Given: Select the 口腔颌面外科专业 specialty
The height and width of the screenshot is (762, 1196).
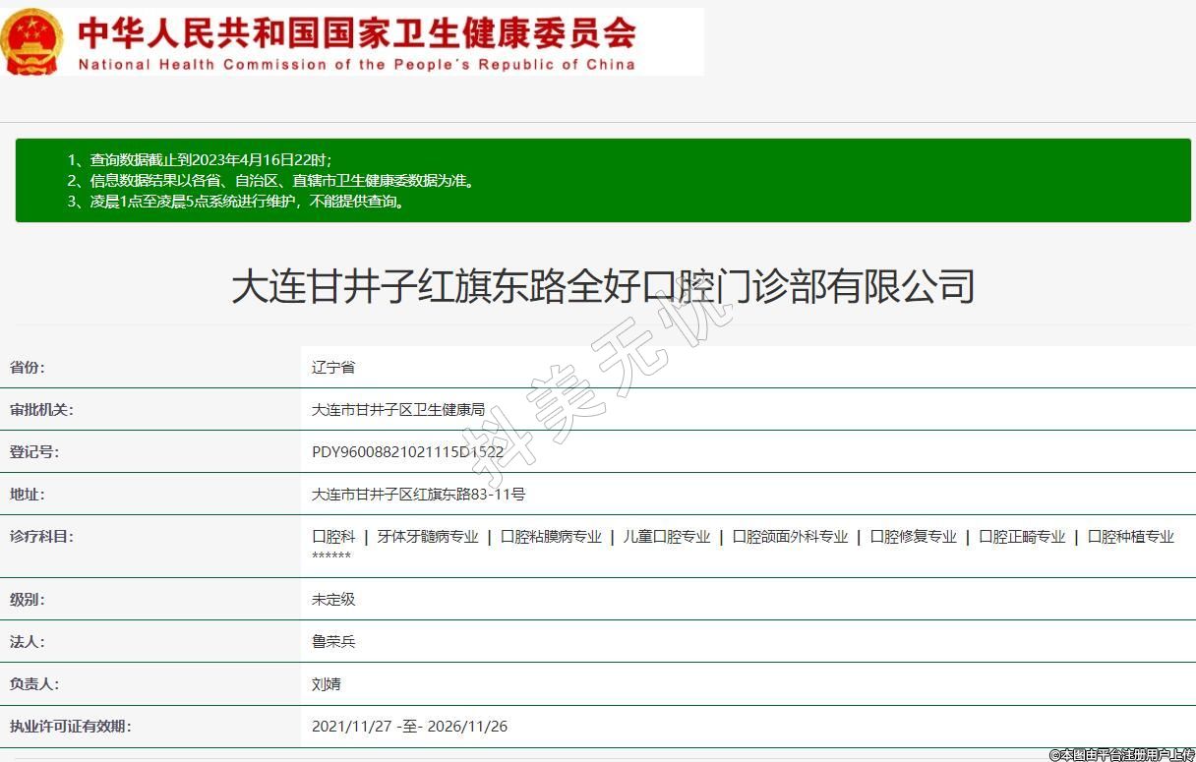Looking at the screenshot, I should pyautogui.click(x=790, y=537).
